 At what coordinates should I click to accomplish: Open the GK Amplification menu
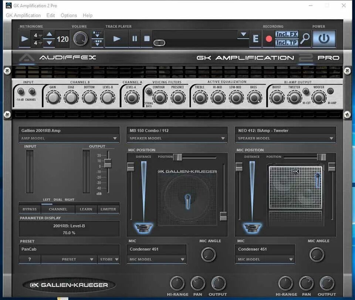23,15
